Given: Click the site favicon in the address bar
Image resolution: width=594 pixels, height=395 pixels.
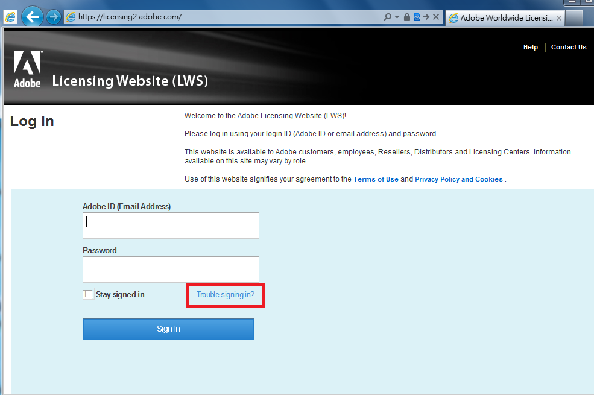Looking at the screenshot, I should pos(71,17).
